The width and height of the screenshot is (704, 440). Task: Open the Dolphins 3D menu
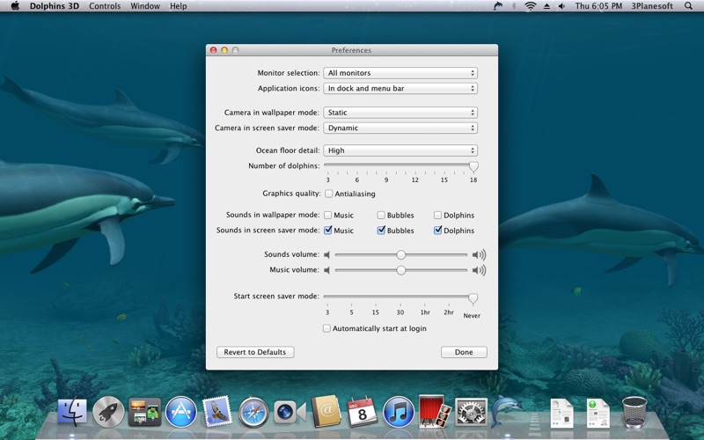pos(55,6)
